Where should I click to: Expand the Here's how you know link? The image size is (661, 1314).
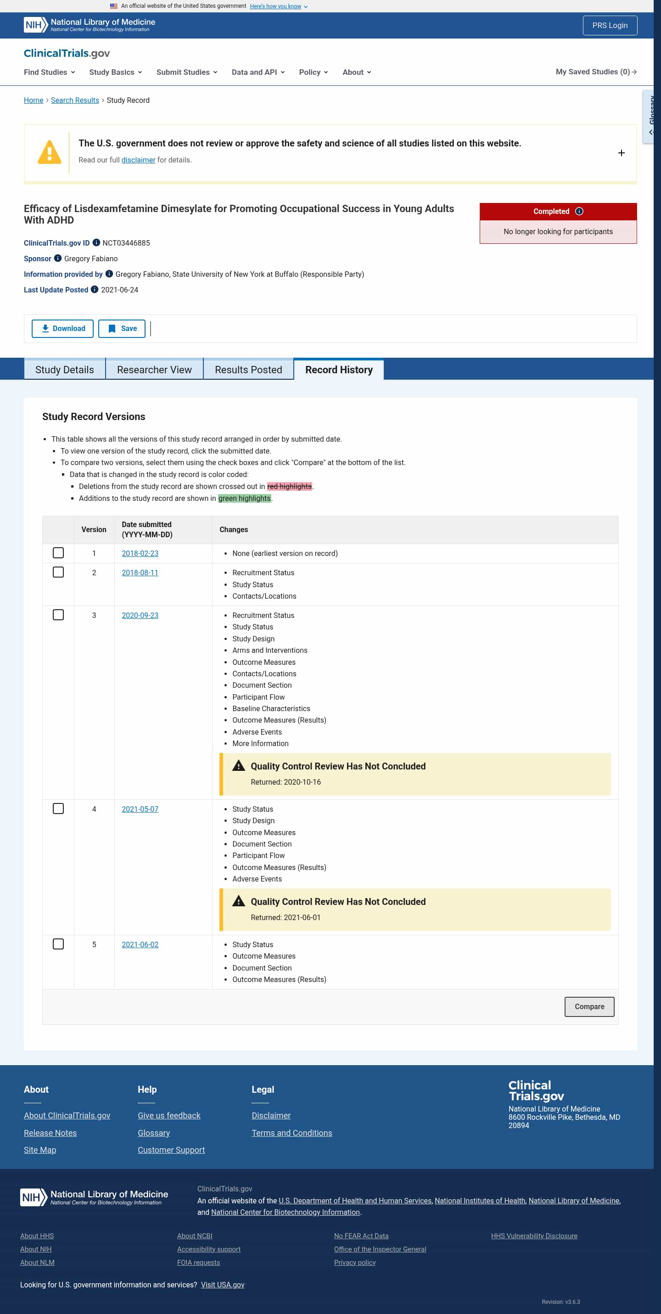click(x=279, y=6)
